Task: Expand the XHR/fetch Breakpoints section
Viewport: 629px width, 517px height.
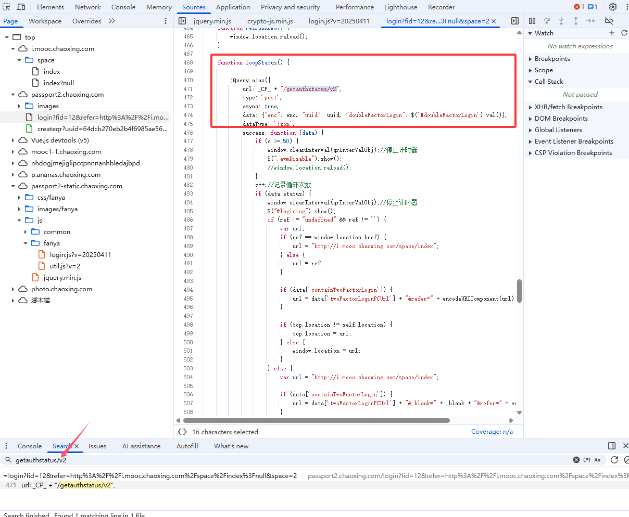Action: coord(568,107)
